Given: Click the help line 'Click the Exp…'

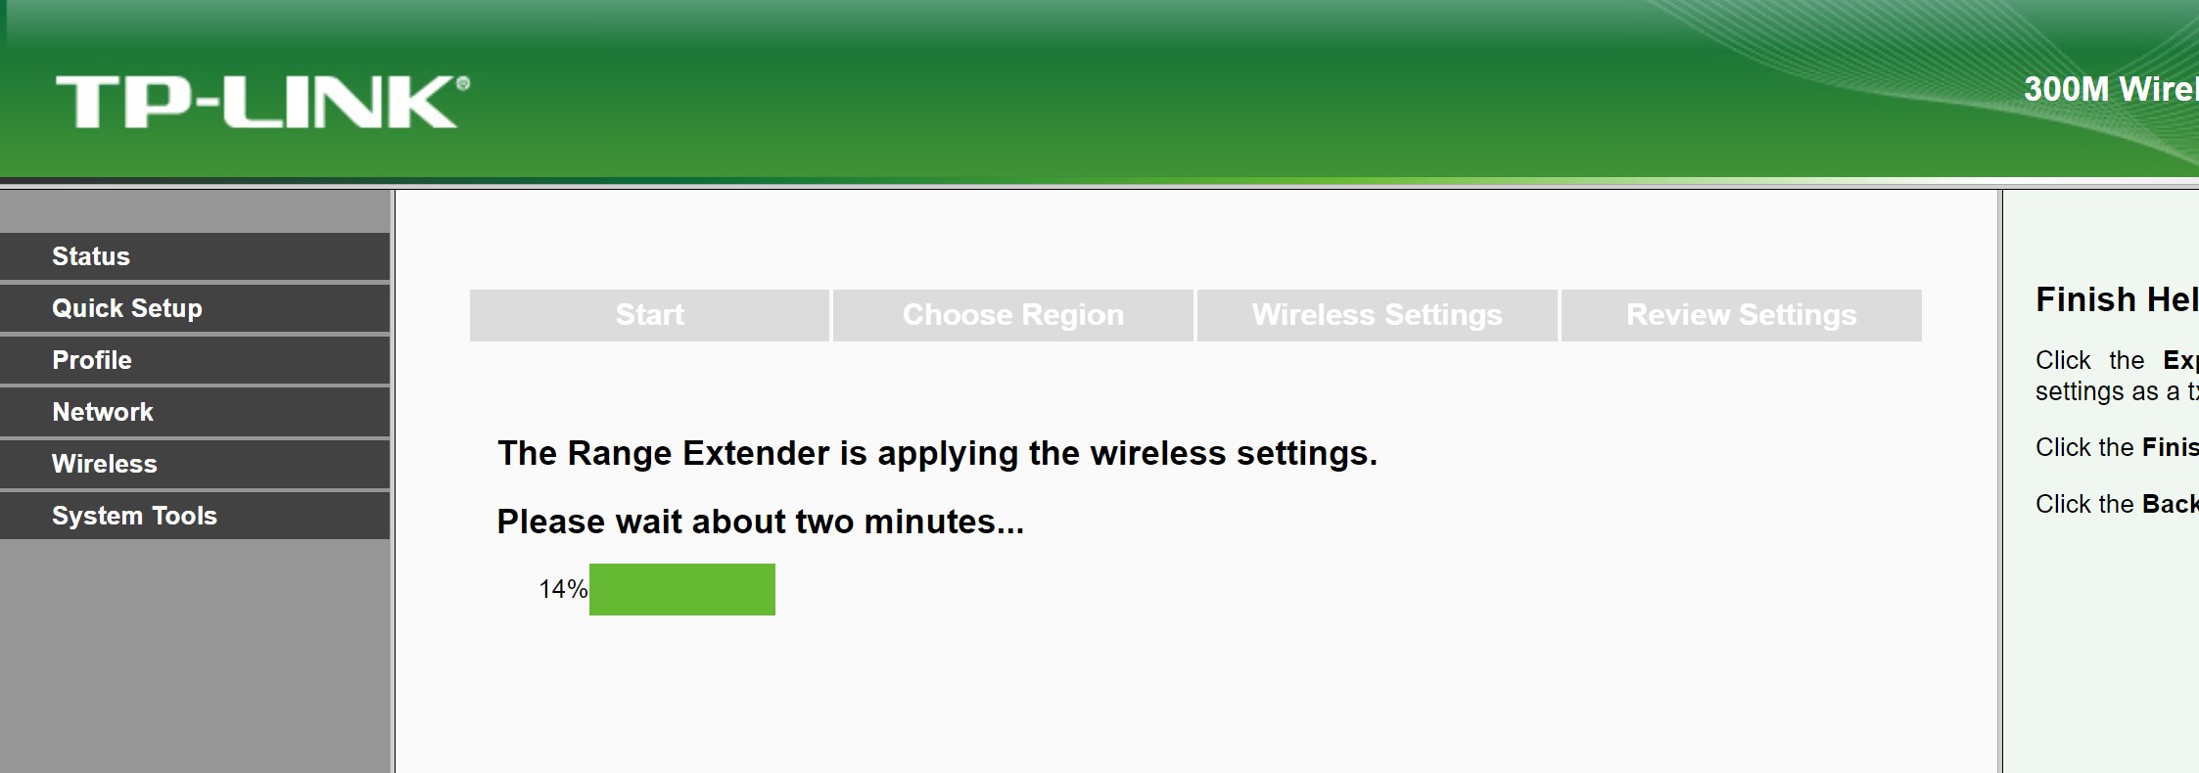Looking at the screenshot, I should pyautogui.click(x=2115, y=360).
